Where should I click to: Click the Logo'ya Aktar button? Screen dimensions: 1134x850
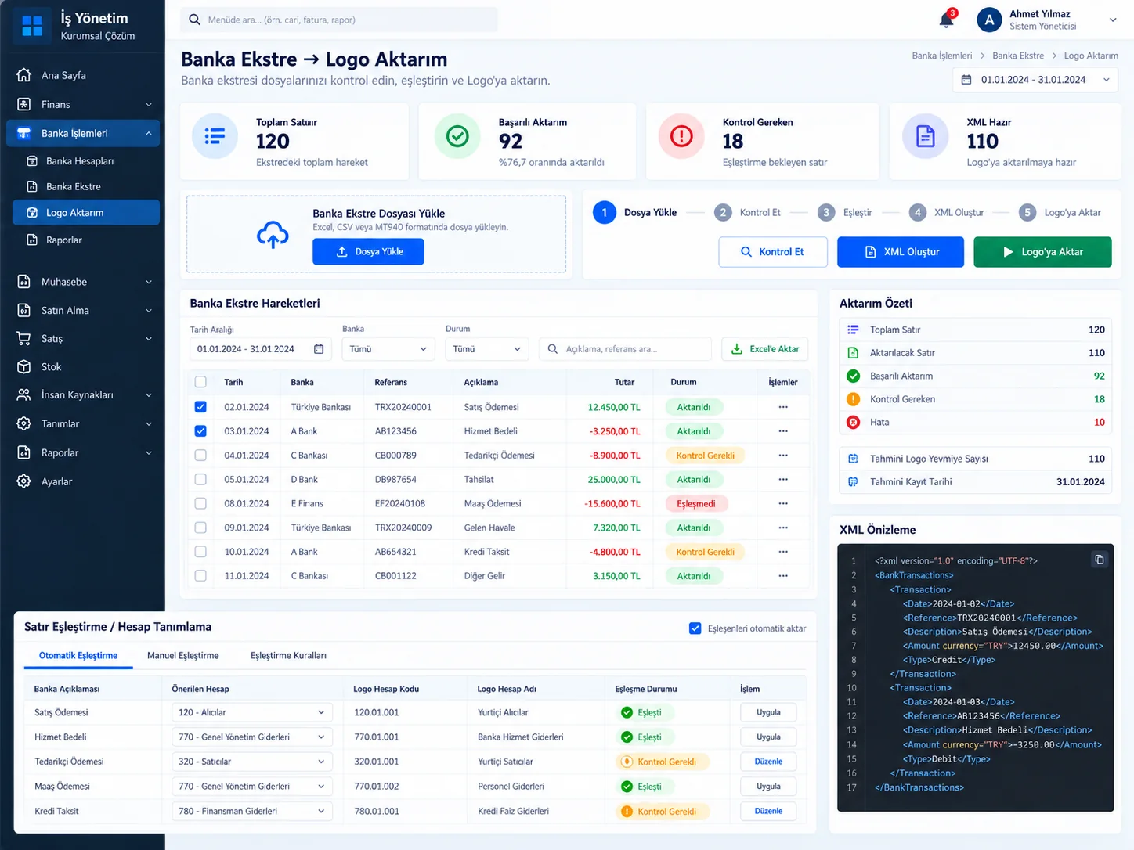click(x=1042, y=252)
